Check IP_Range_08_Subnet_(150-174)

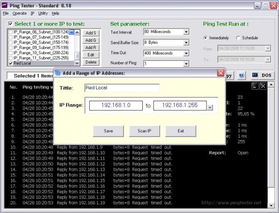point(10,42)
